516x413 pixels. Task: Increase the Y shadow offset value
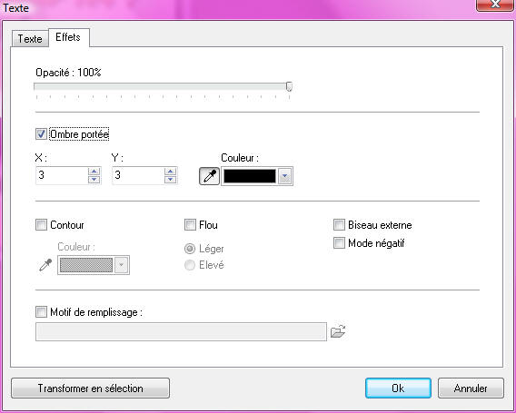tap(170, 172)
